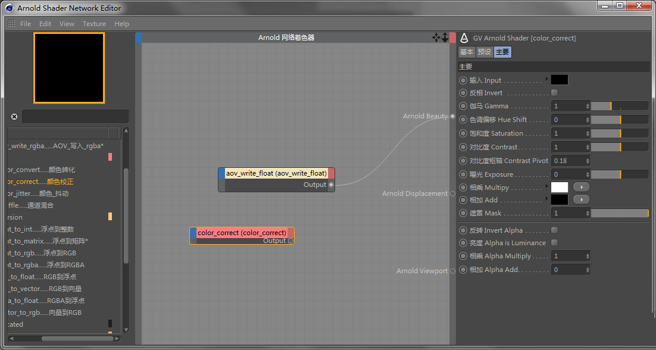656x350 pixels.
Task: Toggle the 反转 Invert Alpha checkbox
Action: point(555,230)
